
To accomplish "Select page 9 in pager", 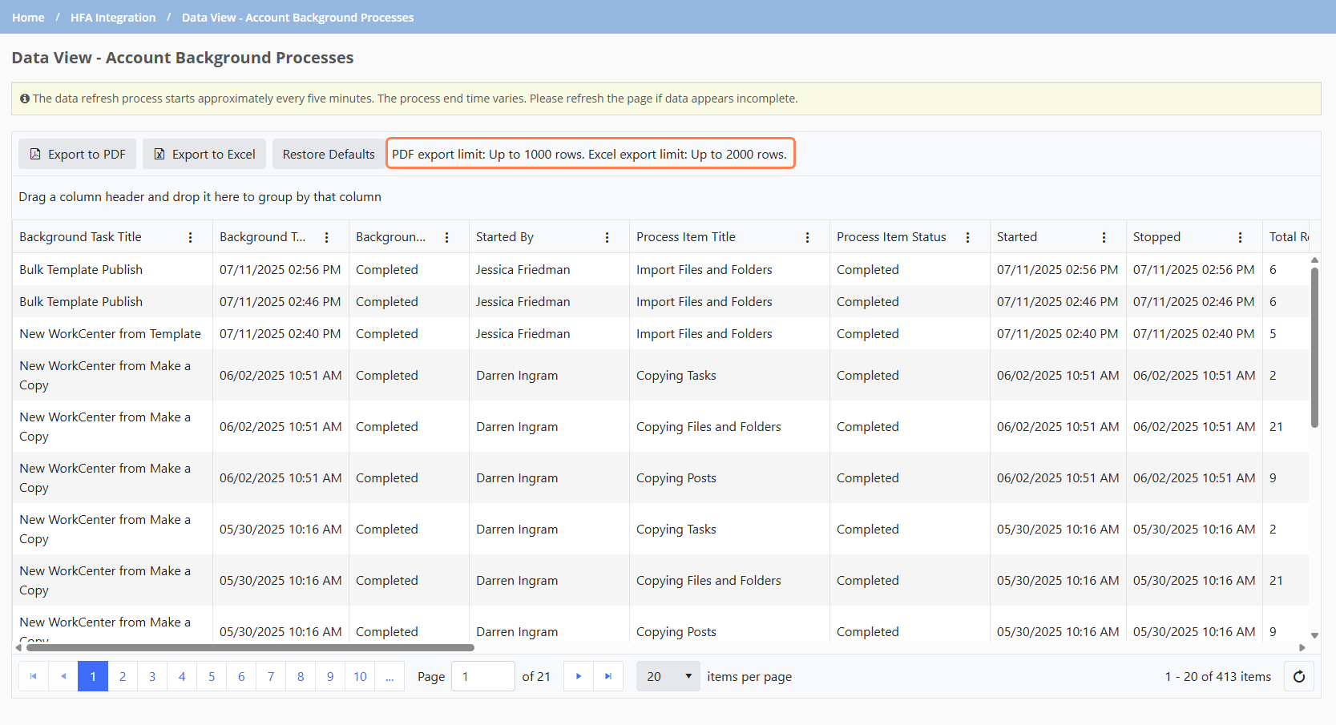I will click(x=330, y=676).
